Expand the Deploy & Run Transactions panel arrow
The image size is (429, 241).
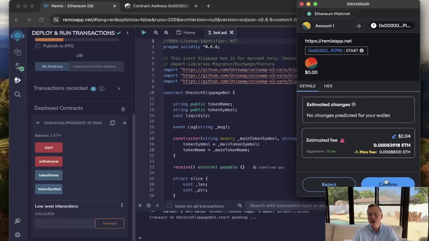pyautogui.click(x=127, y=33)
